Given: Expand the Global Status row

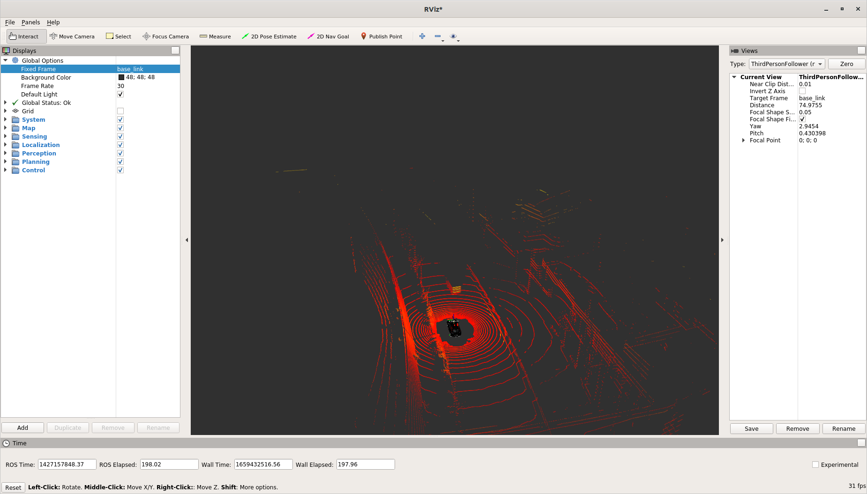Looking at the screenshot, I should 6,103.
